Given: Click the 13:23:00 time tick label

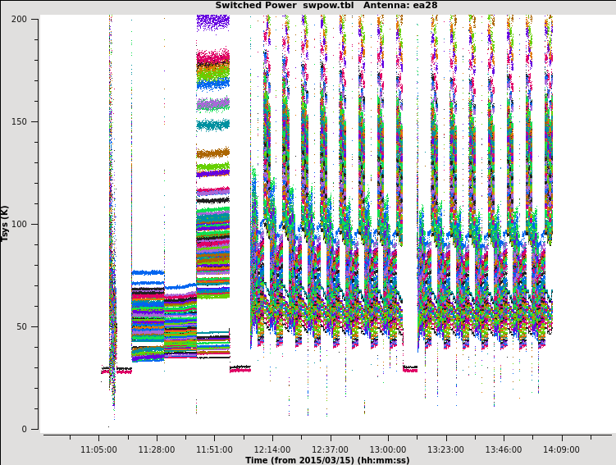Looking at the screenshot, I should coord(445,449).
